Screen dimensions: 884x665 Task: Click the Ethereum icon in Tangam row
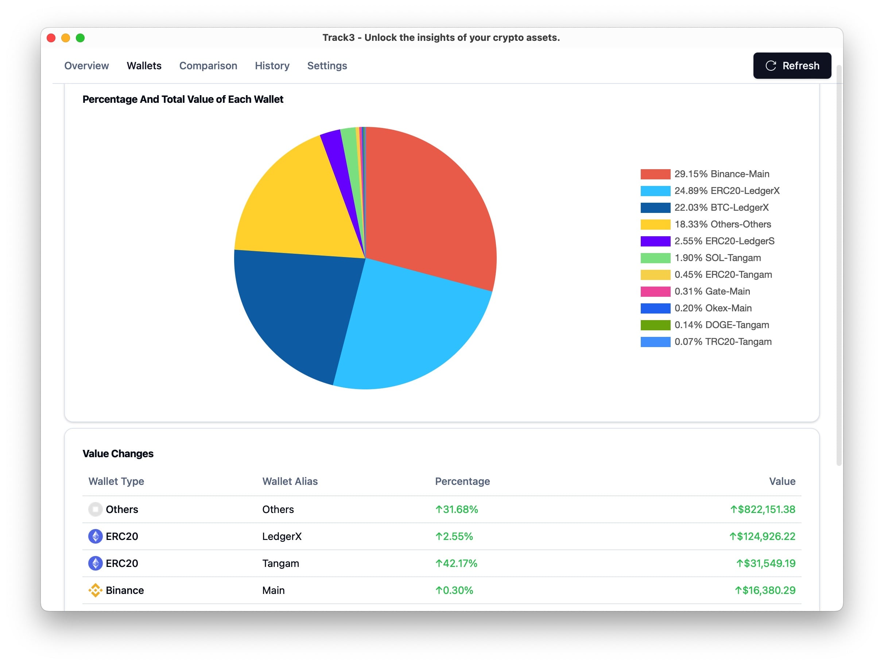[x=95, y=563]
